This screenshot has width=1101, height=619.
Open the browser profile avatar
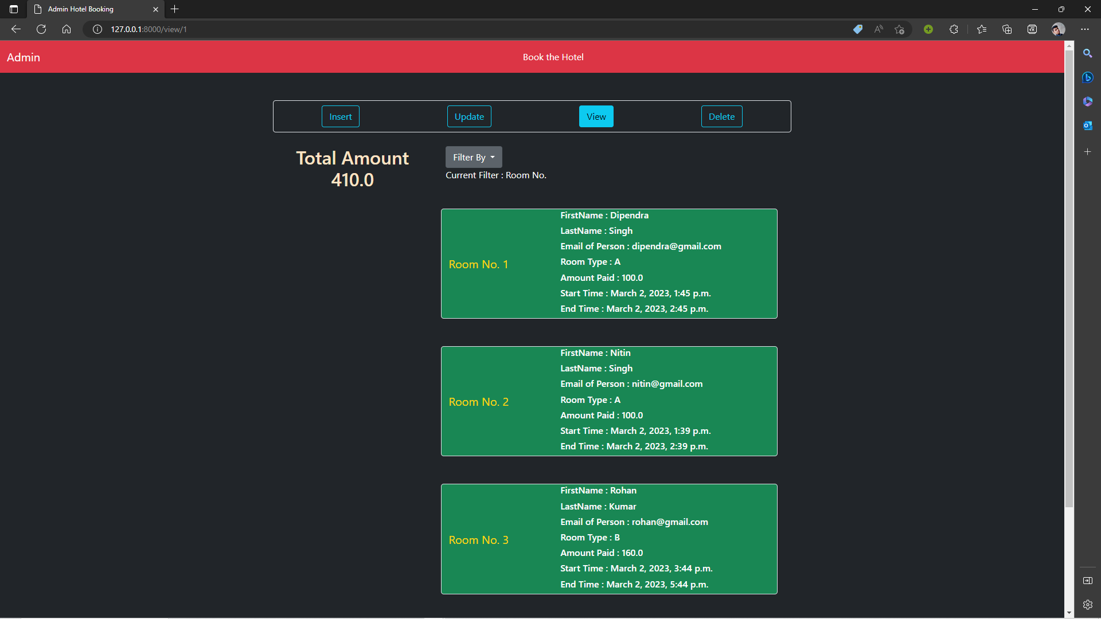click(1058, 29)
